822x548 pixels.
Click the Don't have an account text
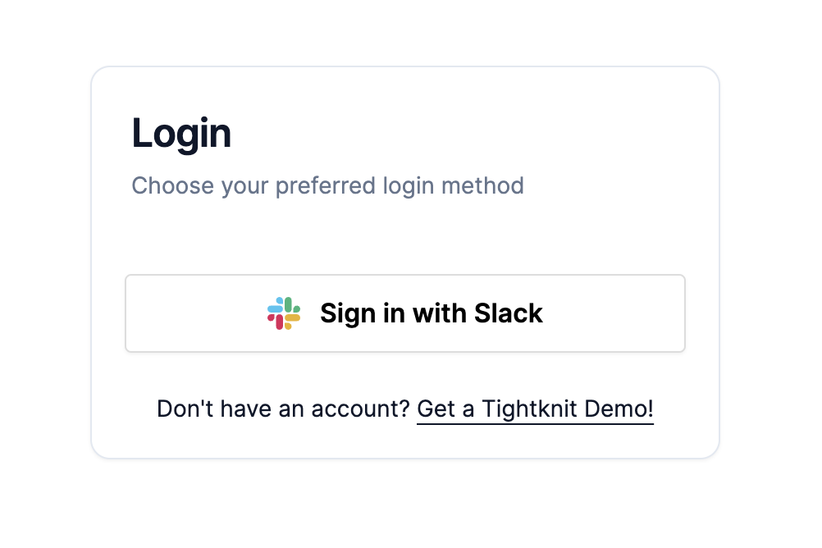coord(283,408)
